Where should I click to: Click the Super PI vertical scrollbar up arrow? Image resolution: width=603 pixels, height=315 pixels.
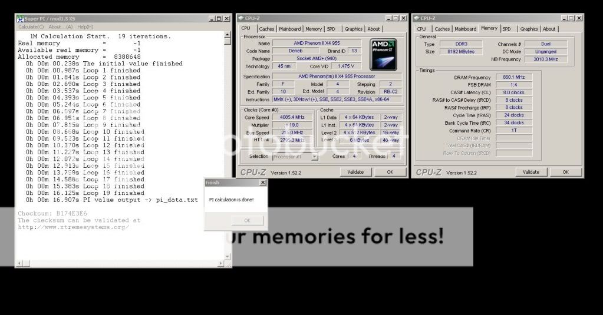[x=228, y=35]
